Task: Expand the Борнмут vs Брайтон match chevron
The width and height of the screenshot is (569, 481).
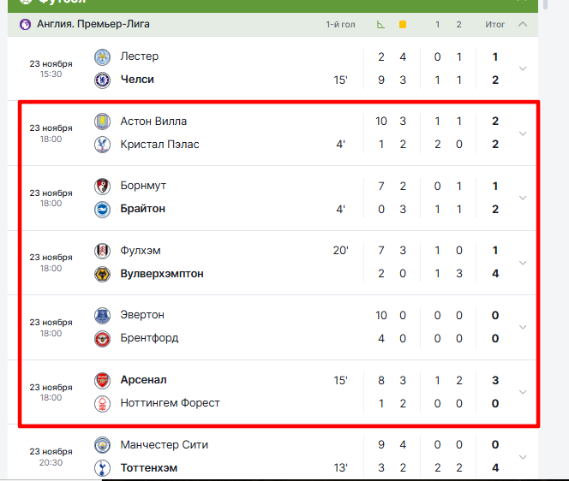Action: (523, 198)
